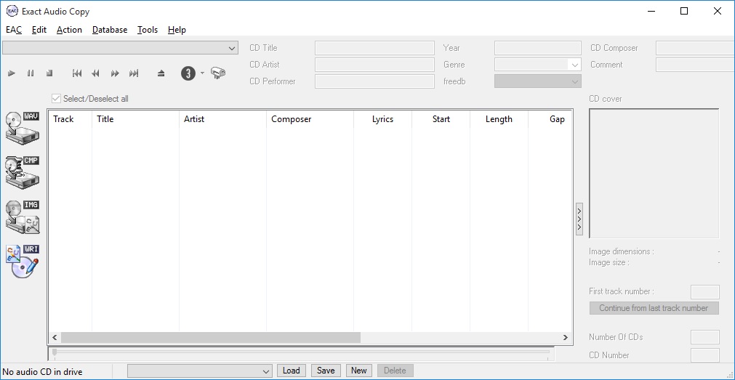Click the CD cover image area
The width and height of the screenshot is (735, 380).
[x=654, y=174]
